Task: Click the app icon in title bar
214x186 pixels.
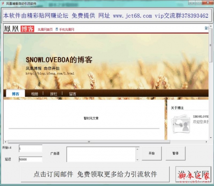Action: click(3, 3)
